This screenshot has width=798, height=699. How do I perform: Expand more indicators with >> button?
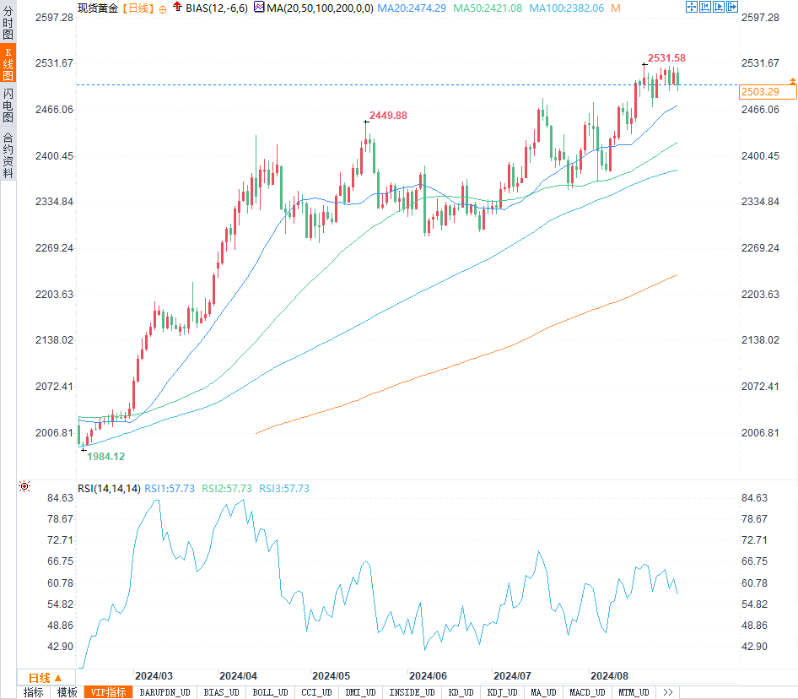[668, 692]
